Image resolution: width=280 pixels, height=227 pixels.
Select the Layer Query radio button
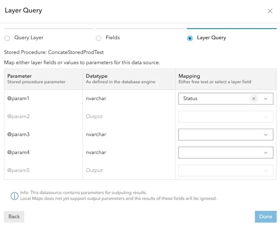coord(190,38)
